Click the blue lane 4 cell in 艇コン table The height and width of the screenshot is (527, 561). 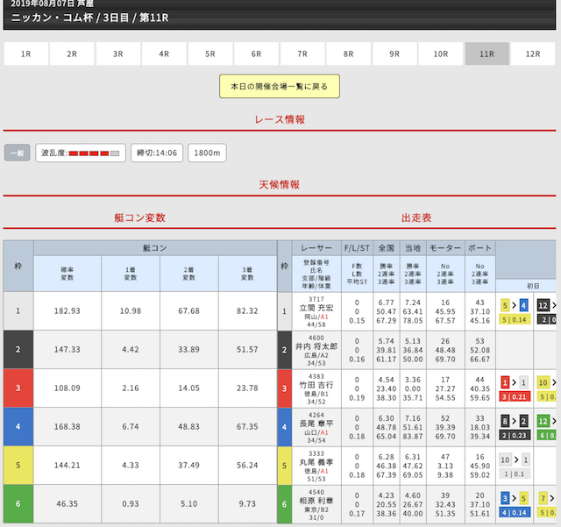pyautogui.click(x=18, y=427)
